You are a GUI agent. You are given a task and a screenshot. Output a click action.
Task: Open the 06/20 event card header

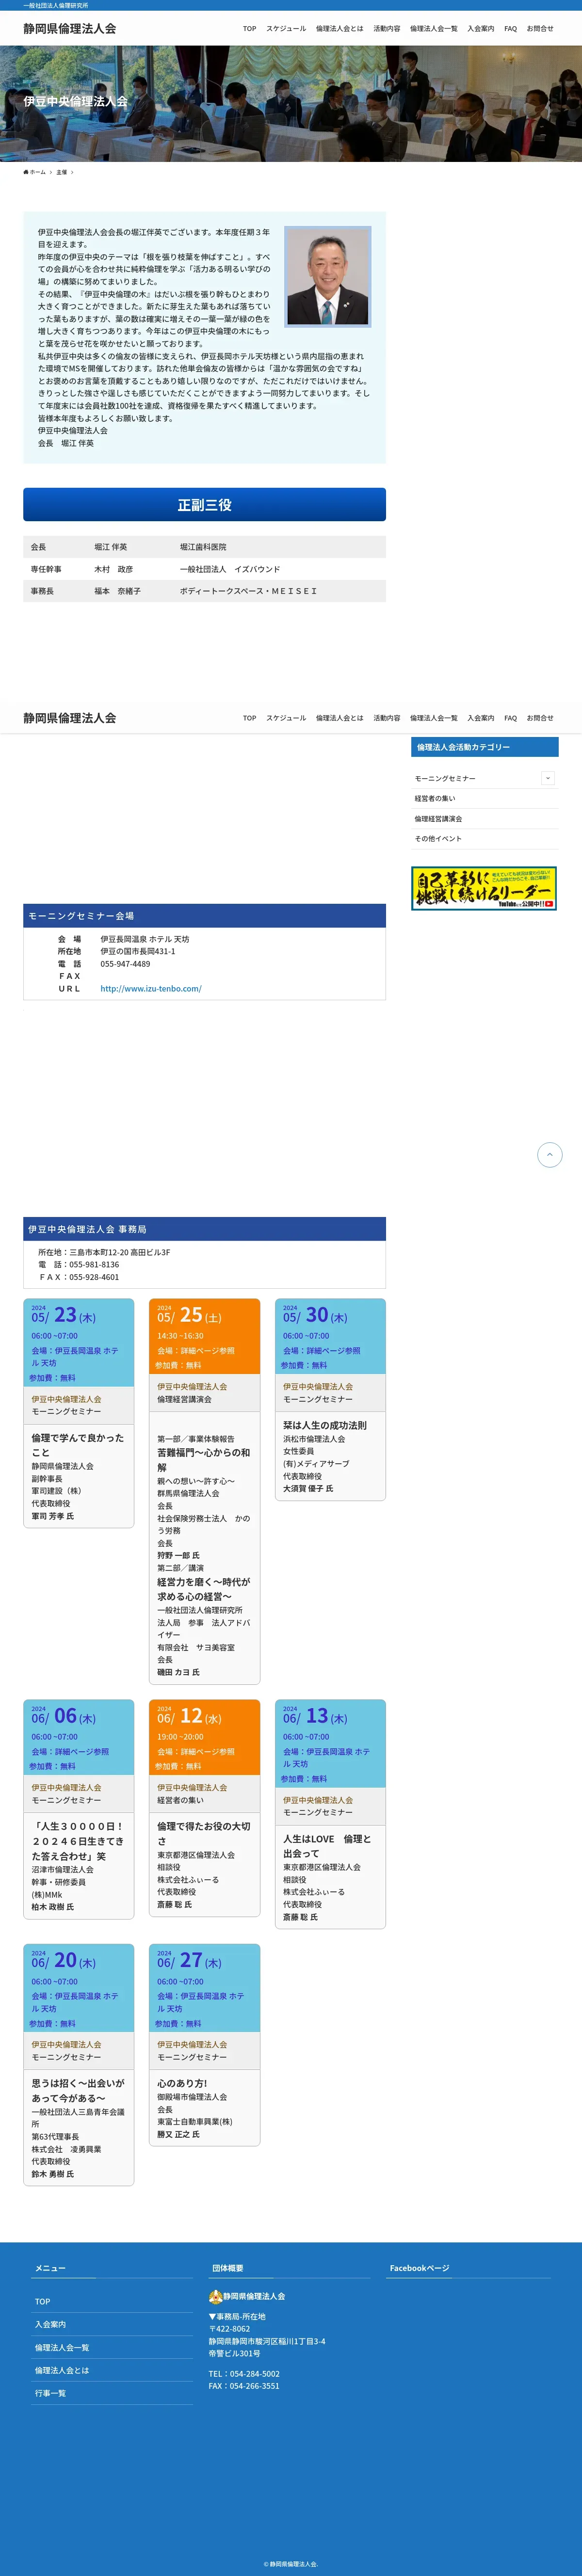click(x=78, y=1988)
